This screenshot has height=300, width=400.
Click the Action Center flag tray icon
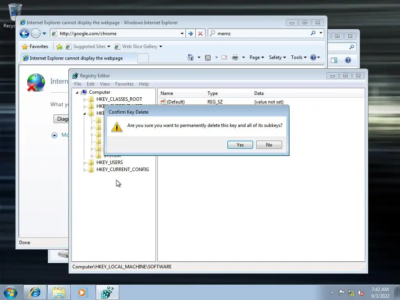pos(341,293)
